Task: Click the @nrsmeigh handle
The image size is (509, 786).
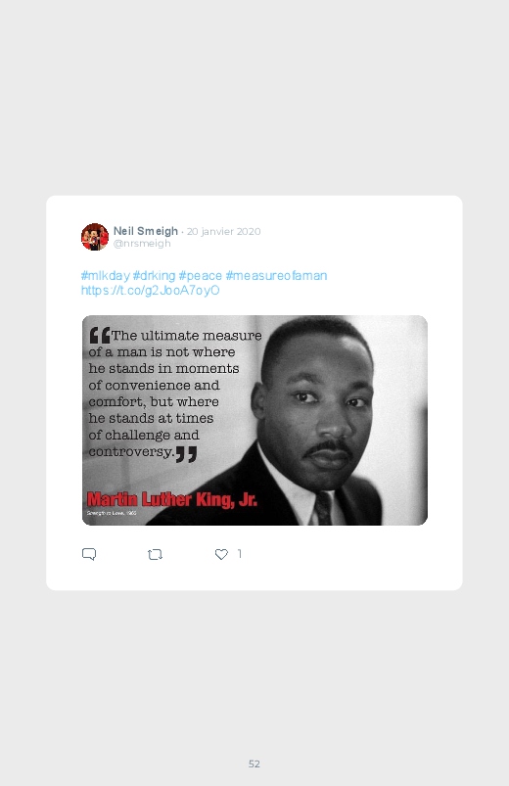Action: pos(142,244)
